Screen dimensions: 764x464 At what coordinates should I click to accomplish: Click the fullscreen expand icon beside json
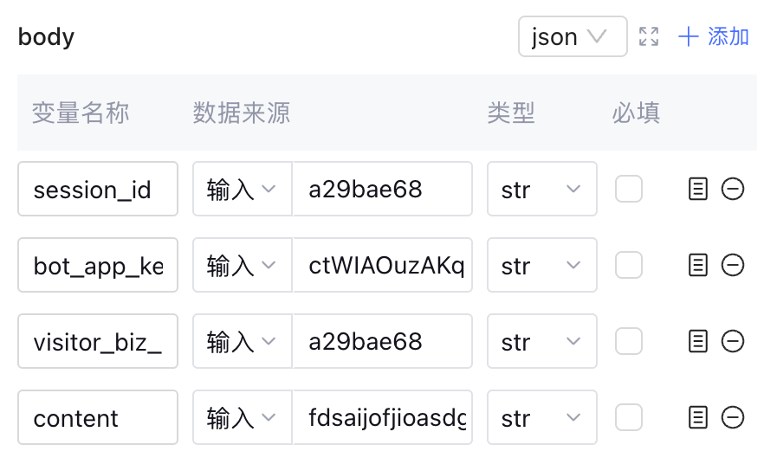click(649, 36)
